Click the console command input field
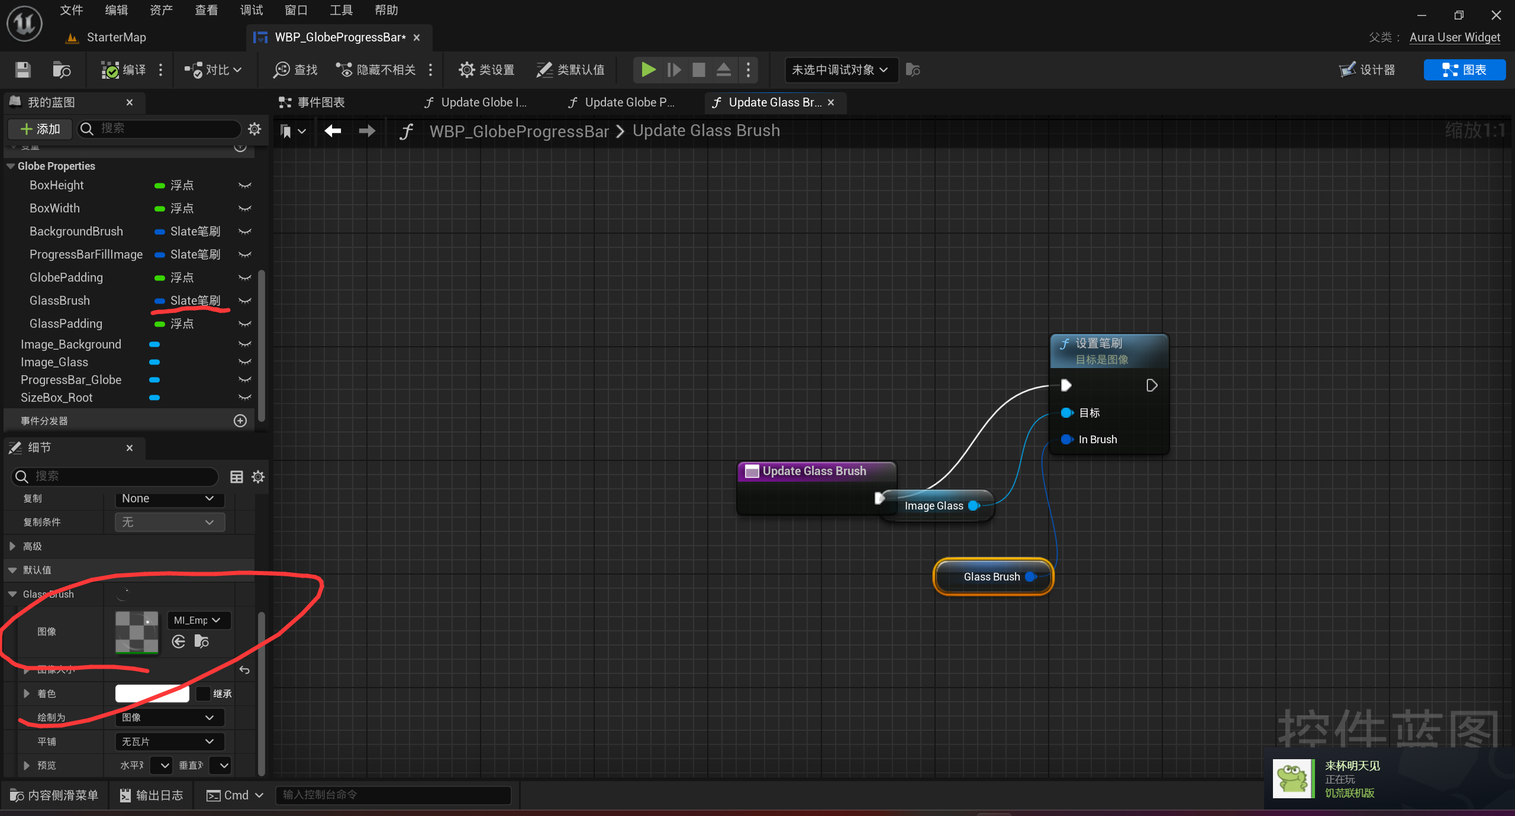1515x816 pixels. pyautogui.click(x=394, y=795)
